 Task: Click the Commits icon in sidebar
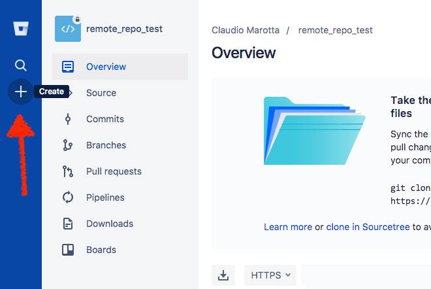pos(68,119)
